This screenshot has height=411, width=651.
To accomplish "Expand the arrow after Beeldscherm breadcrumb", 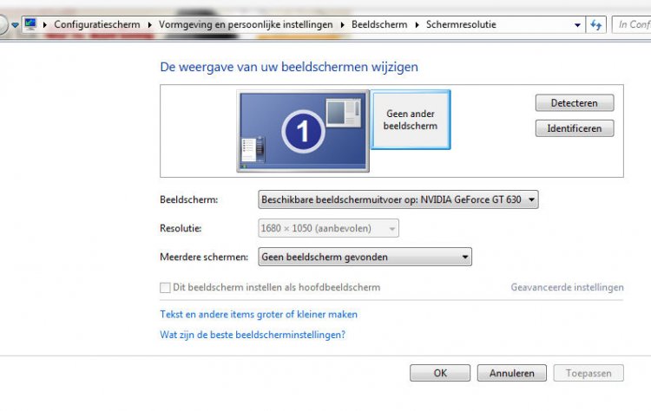I will pyautogui.click(x=417, y=25).
